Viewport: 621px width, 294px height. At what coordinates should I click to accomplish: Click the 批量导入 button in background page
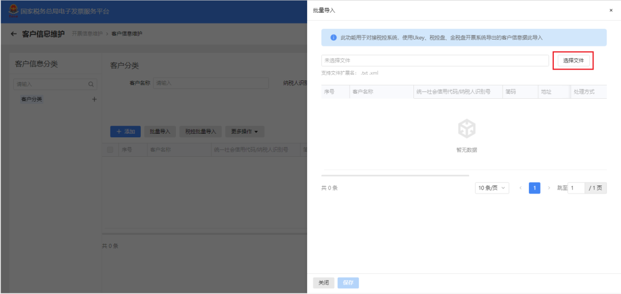click(160, 131)
